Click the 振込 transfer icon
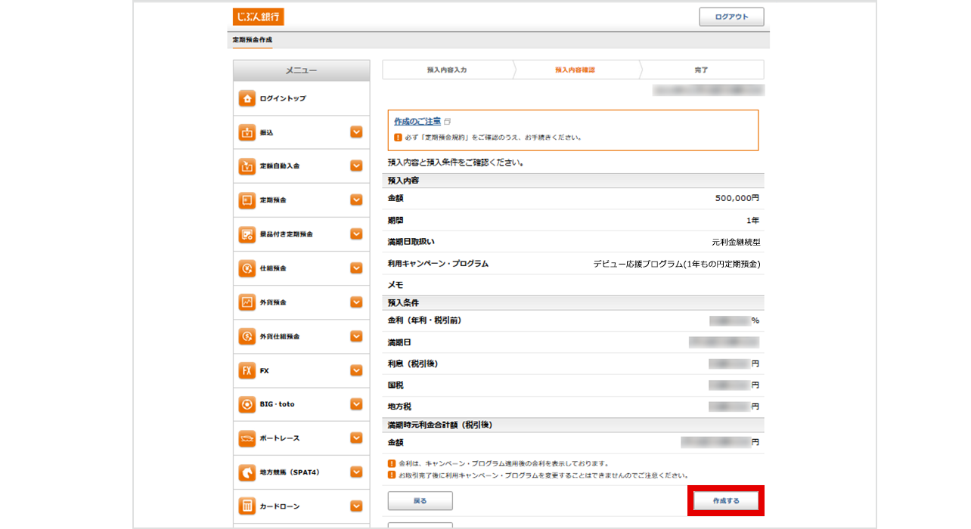 tap(247, 133)
